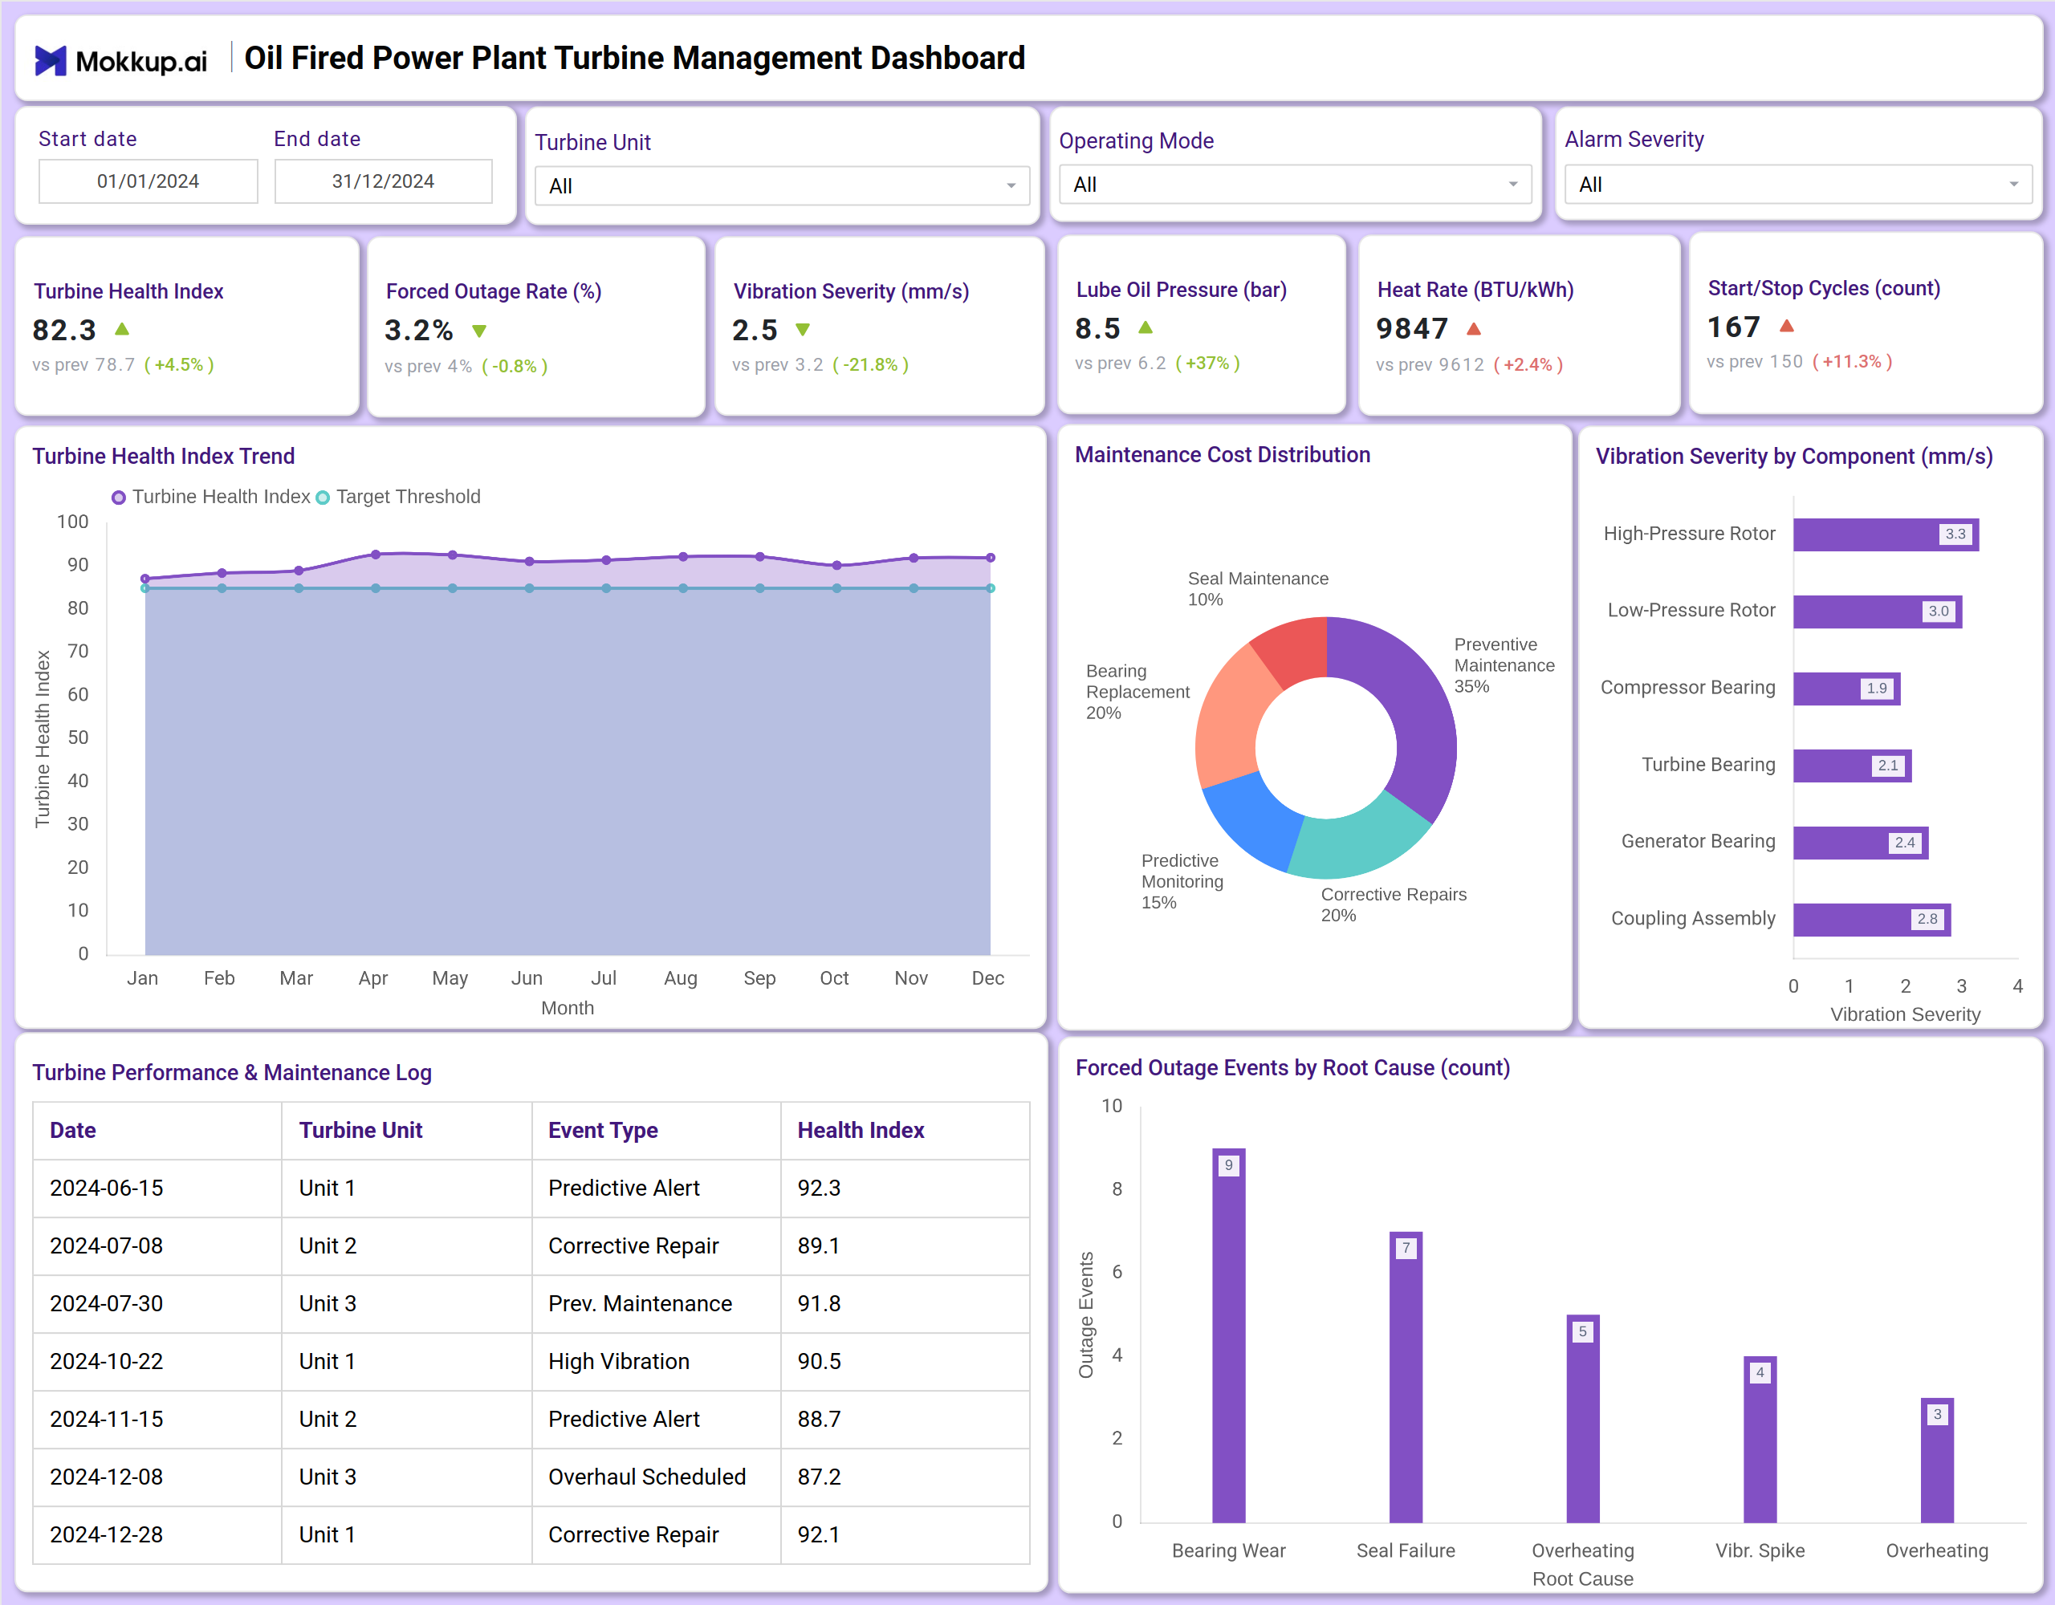This screenshot has height=1605, width=2055.
Task: Click the Coupling Assembly bar 2.8
Action: coord(1871,920)
